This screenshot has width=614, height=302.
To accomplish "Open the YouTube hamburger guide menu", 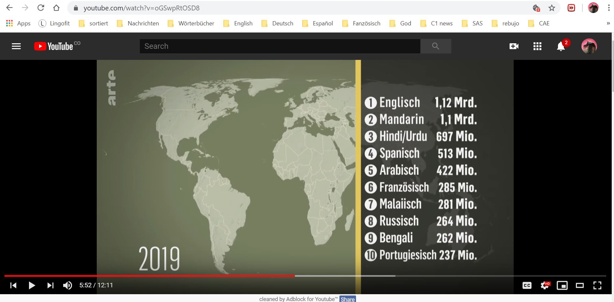I will point(16,46).
